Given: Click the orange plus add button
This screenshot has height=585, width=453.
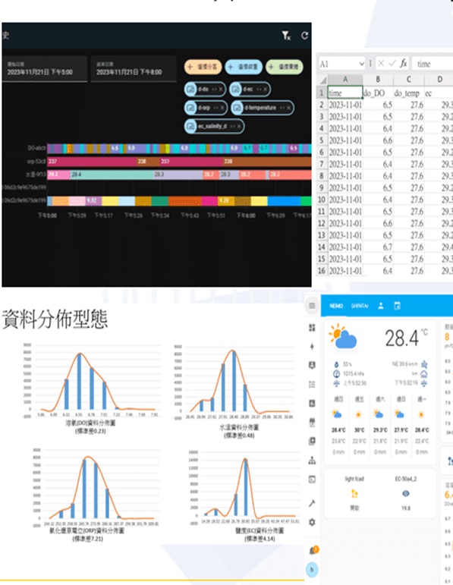Looking at the screenshot, I should [203, 67].
